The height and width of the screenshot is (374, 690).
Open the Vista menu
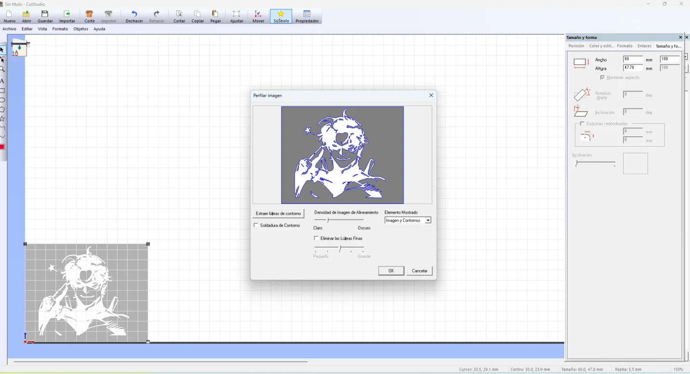pyautogui.click(x=42, y=29)
